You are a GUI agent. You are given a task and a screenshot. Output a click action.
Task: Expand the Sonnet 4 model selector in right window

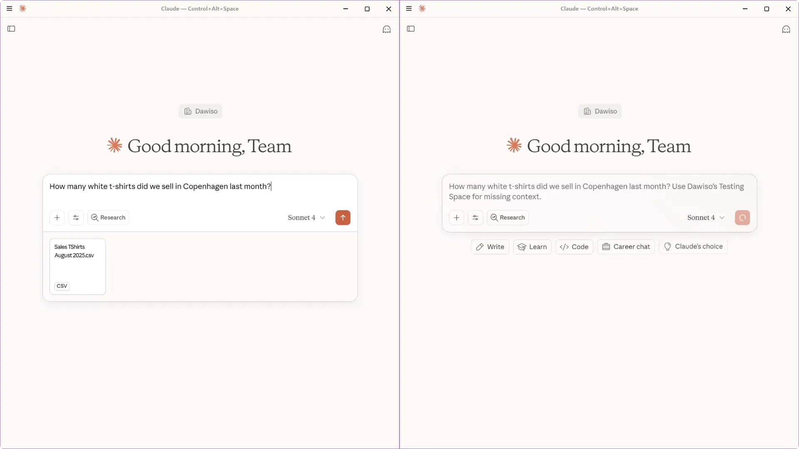(x=706, y=217)
